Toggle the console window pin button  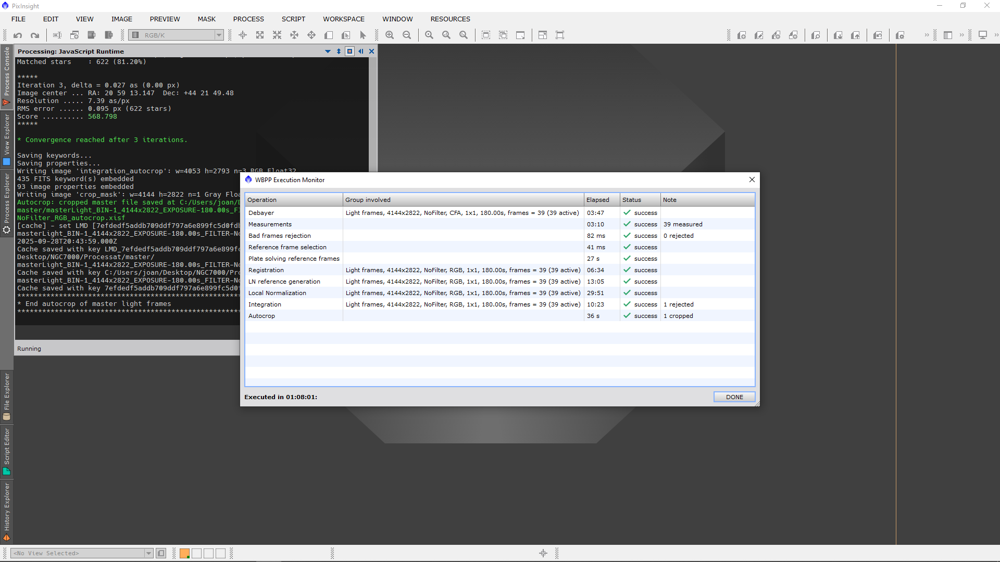tap(349, 51)
